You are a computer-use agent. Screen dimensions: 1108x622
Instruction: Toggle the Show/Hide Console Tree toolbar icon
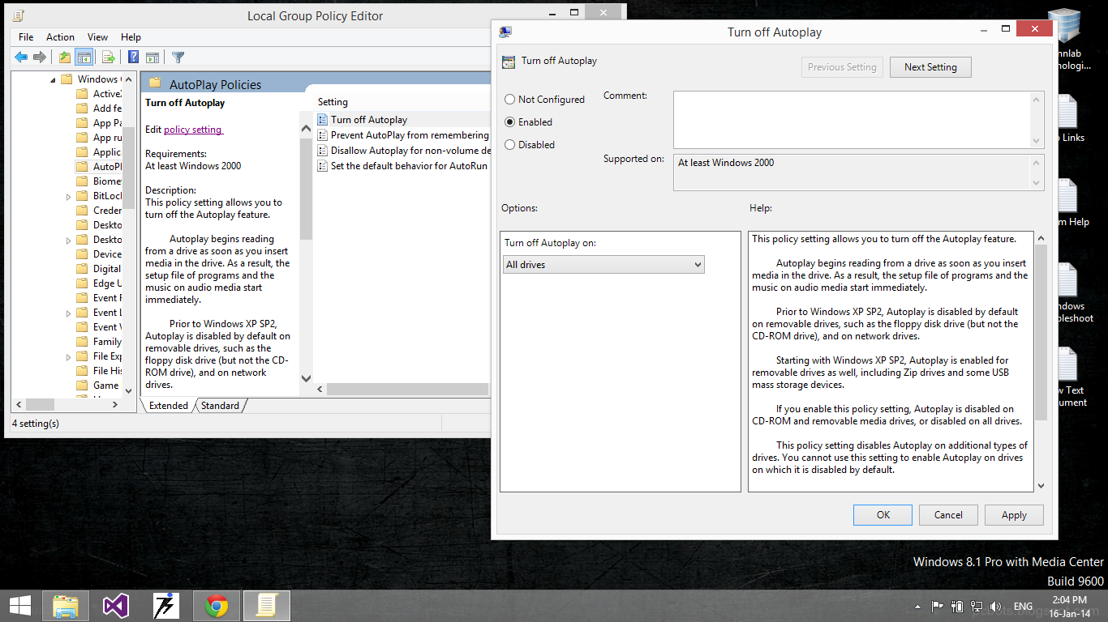(84, 57)
